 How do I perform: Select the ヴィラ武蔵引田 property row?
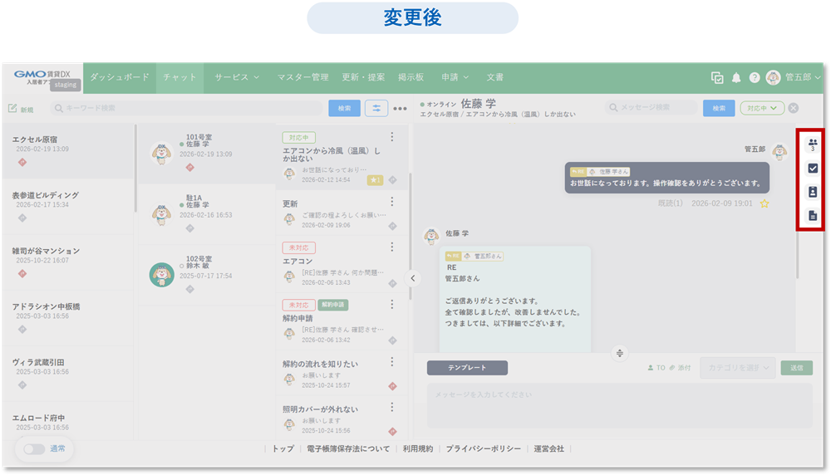pyautogui.click(x=68, y=374)
